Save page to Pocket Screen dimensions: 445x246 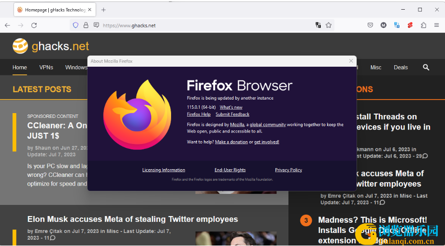(371, 25)
